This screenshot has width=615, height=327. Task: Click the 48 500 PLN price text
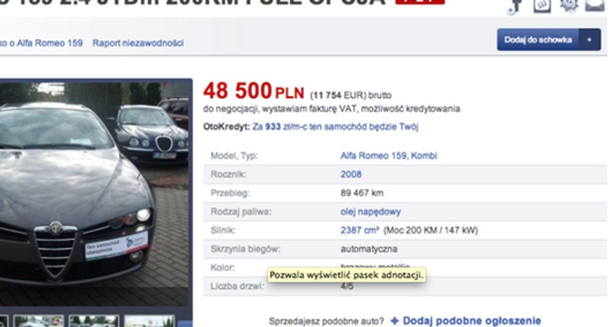pos(253,91)
